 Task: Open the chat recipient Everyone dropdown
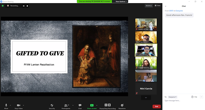173,97
